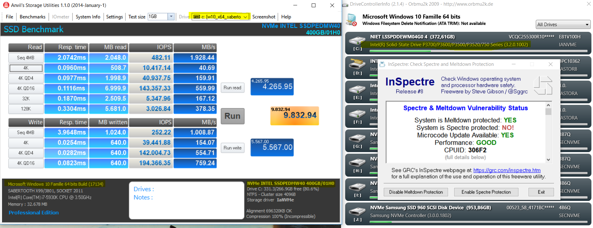Select the 4K QD4 read test

[x=26, y=78]
